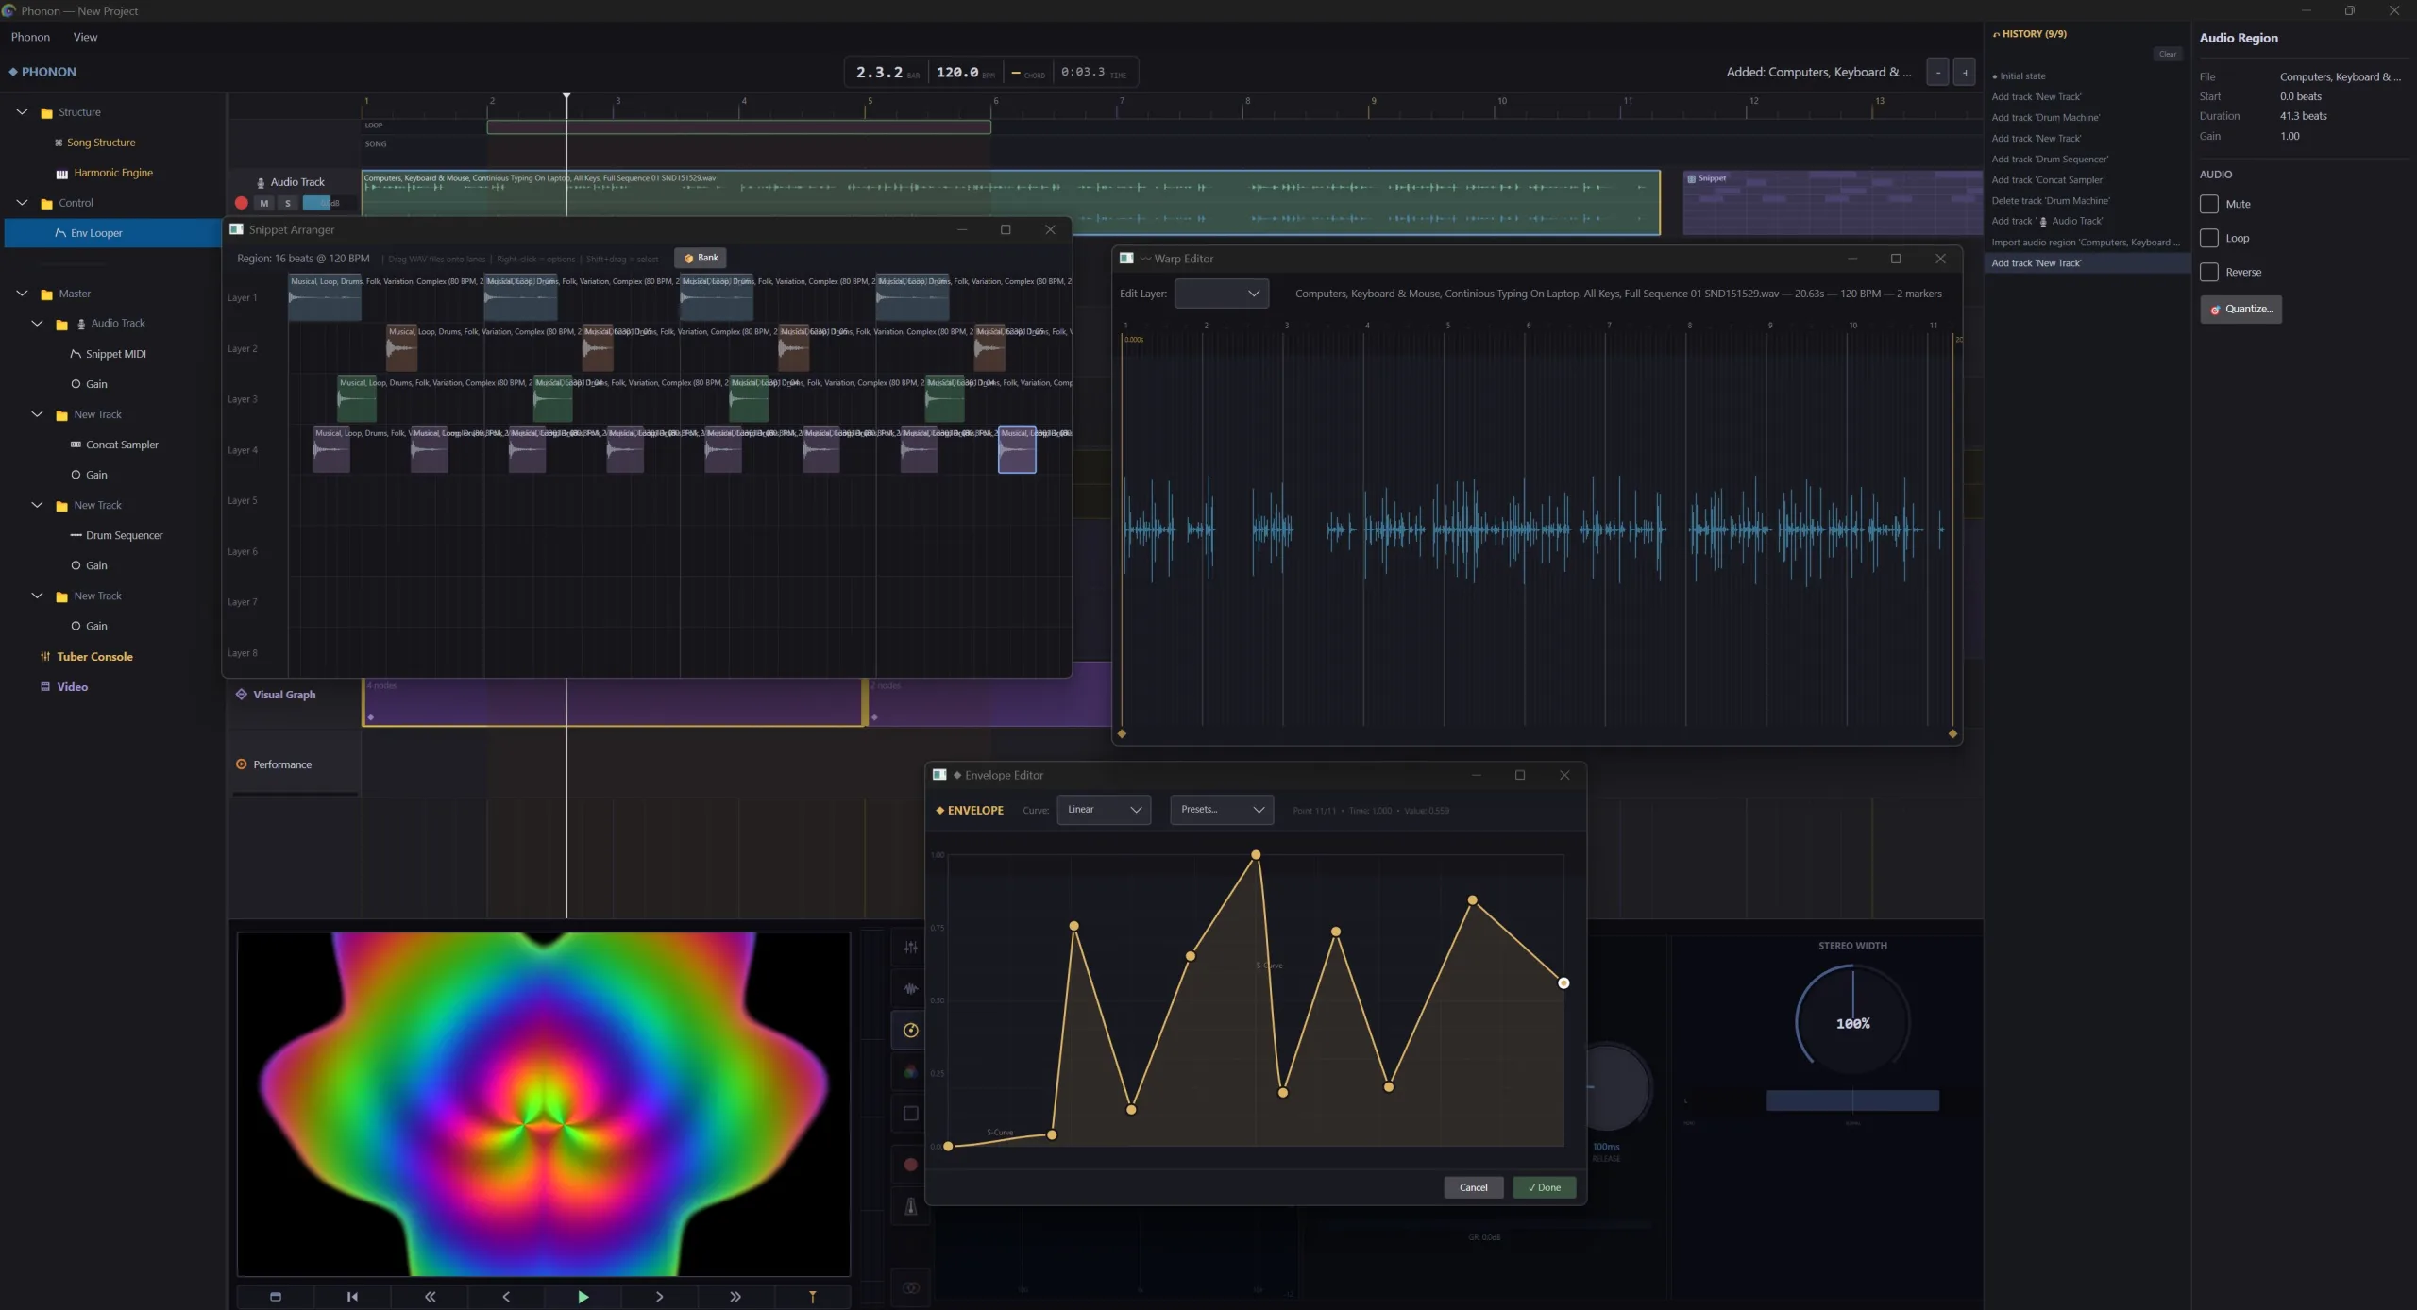Clear the history list
The width and height of the screenshot is (2417, 1310).
click(x=2167, y=54)
